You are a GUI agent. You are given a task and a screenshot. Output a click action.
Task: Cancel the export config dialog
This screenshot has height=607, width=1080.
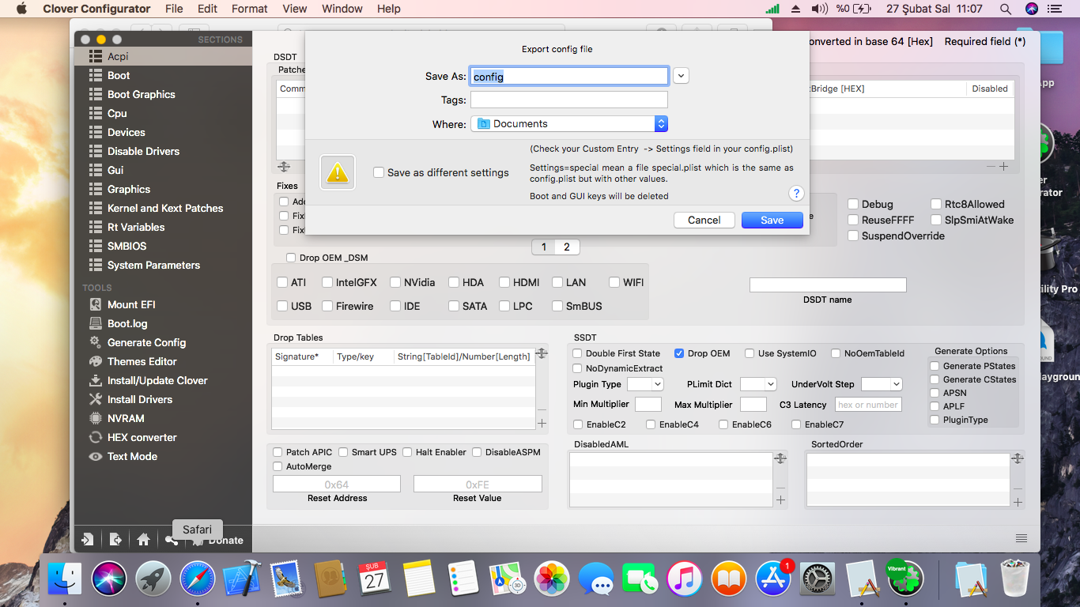704,221
